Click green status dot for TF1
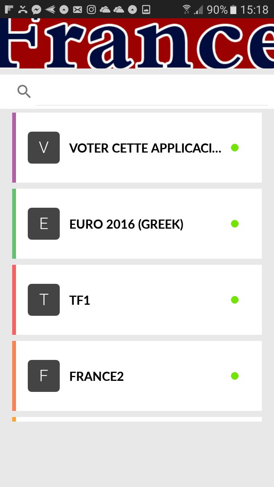274x487 pixels. tap(235, 300)
